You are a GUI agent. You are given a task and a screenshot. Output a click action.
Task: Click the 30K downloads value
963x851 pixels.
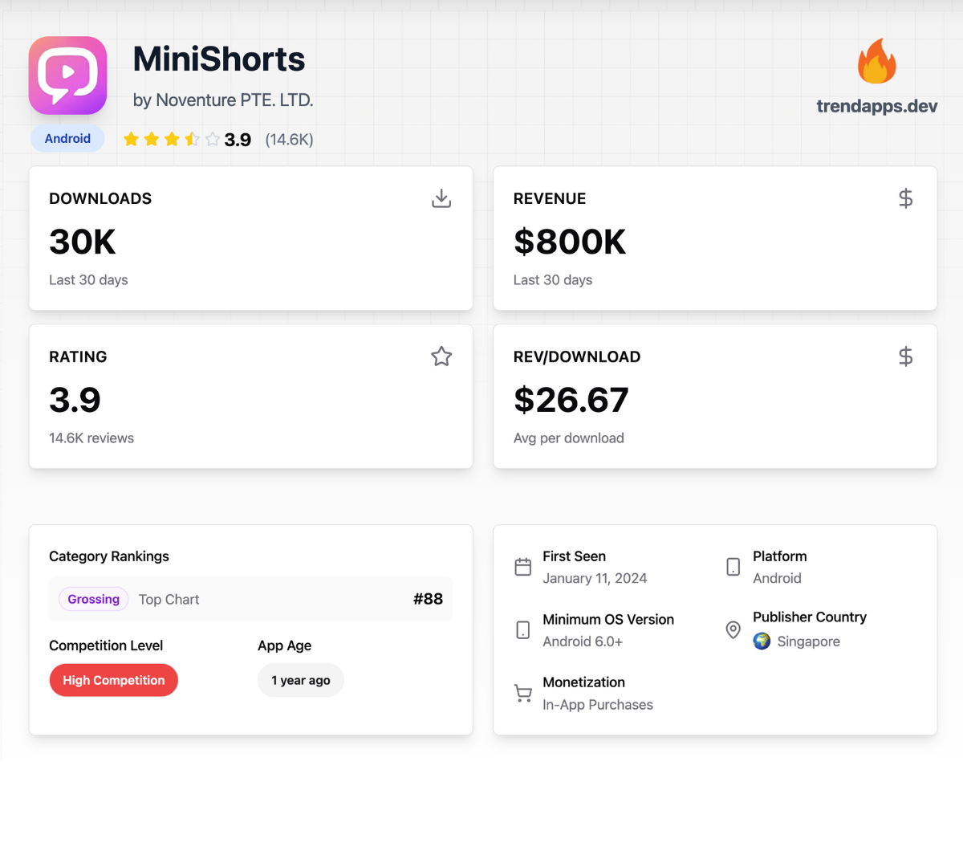[83, 242]
